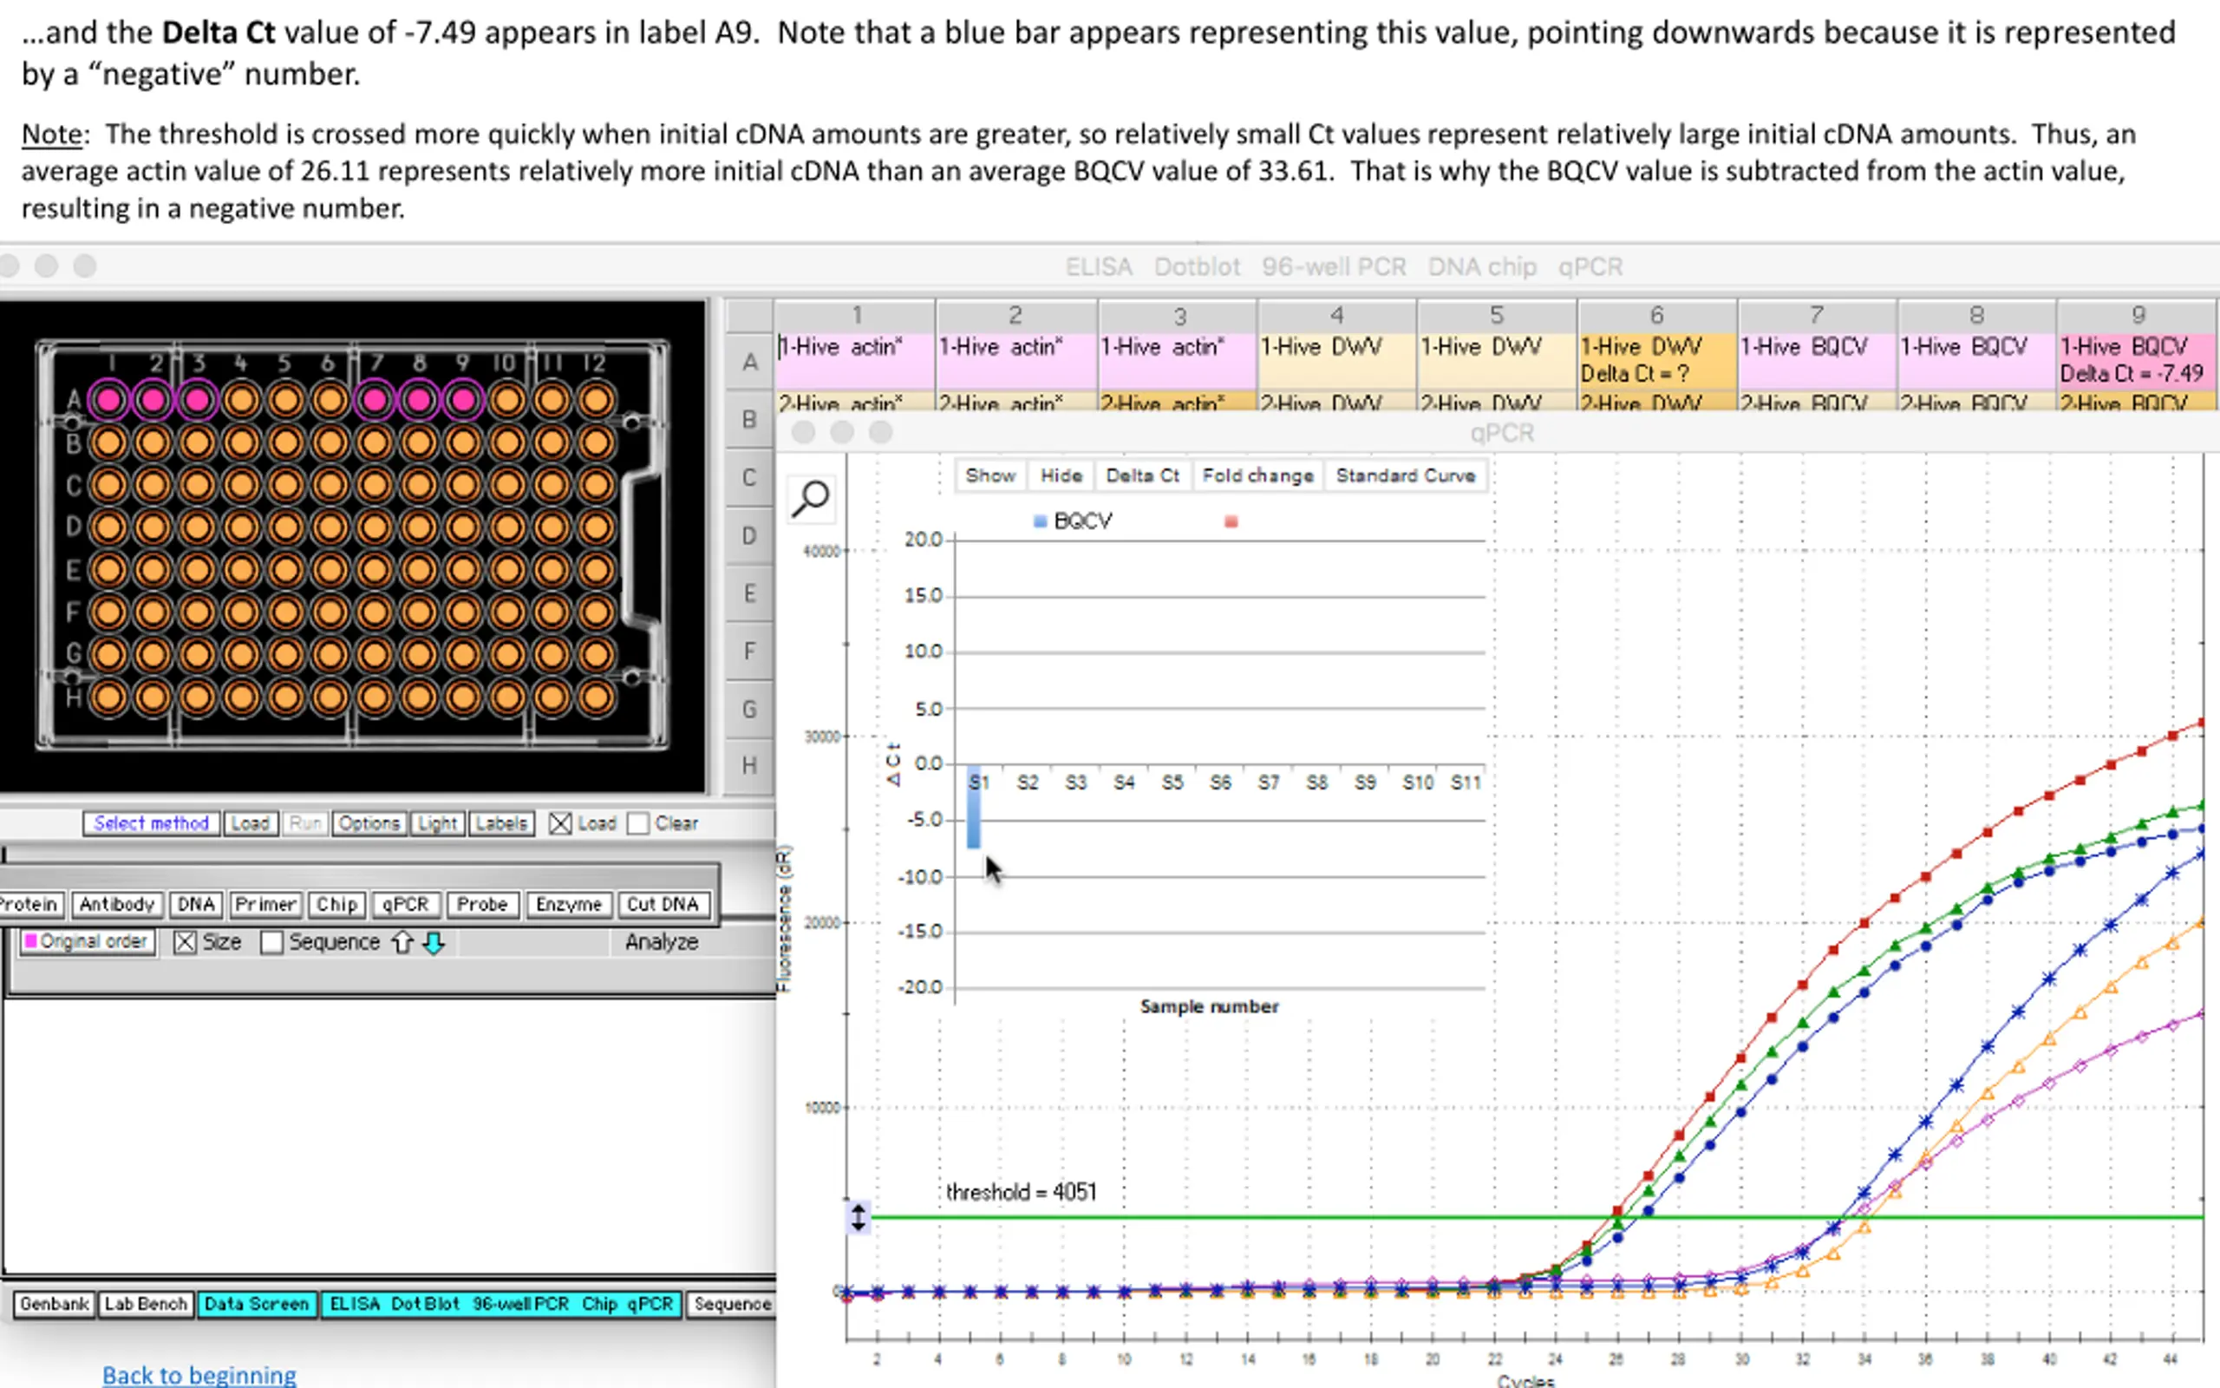Open the Labels menu button
The height and width of the screenshot is (1388, 2220).
click(502, 823)
